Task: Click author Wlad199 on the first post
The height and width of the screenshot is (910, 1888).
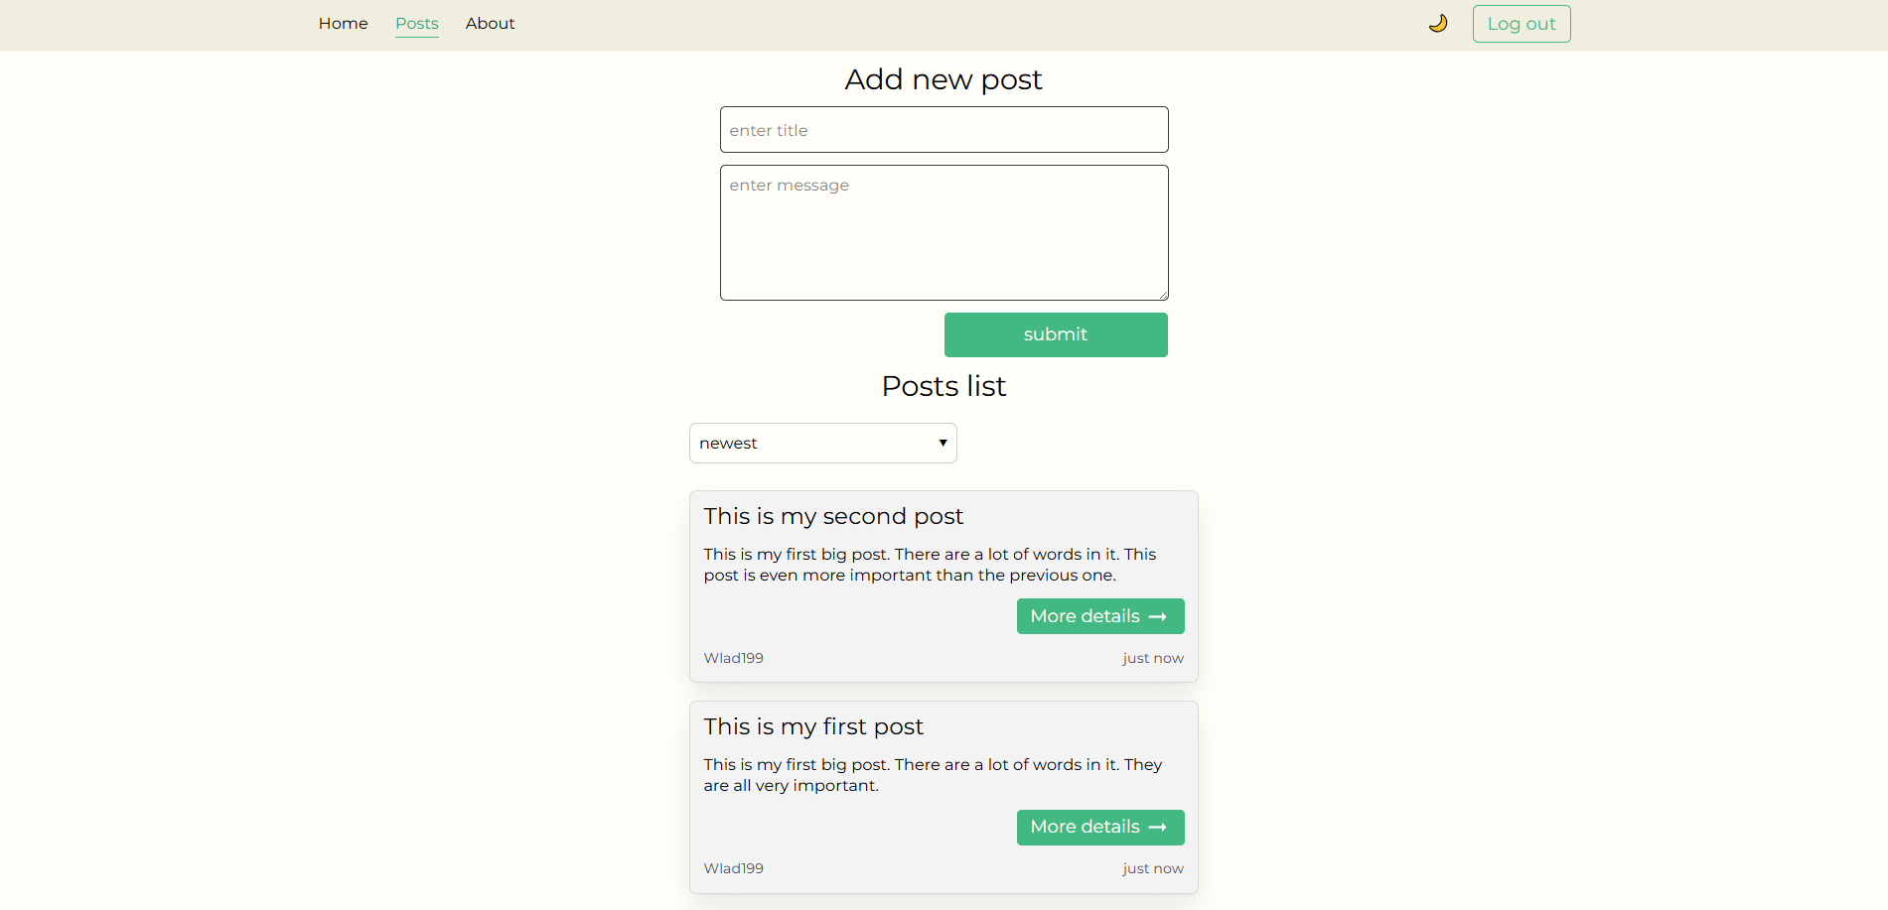Action: 734,868
